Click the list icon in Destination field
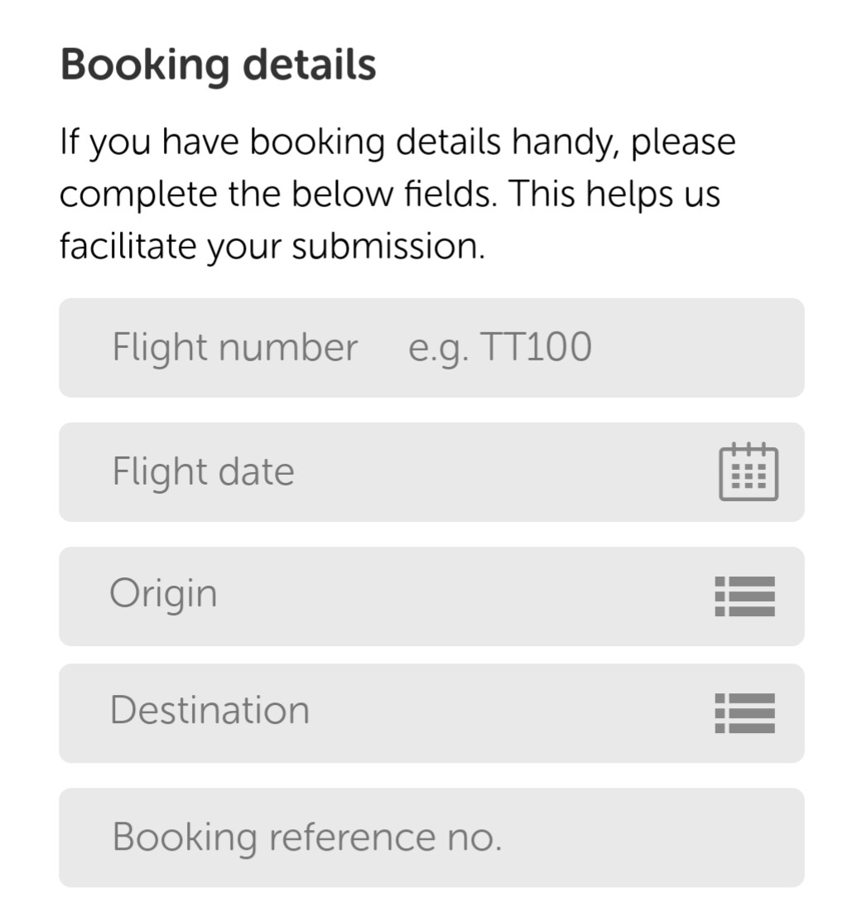857x922 pixels. tap(744, 713)
